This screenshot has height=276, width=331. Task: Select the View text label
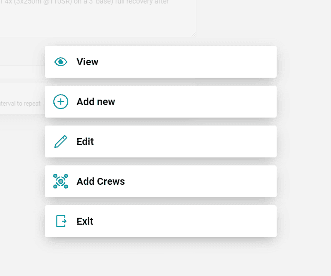[87, 62]
